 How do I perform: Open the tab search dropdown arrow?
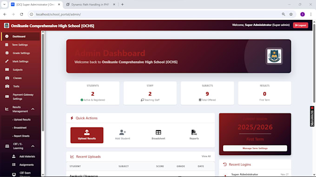(4, 5)
